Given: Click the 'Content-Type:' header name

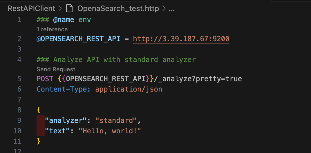Looking at the screenshot, I should point(64,89).
